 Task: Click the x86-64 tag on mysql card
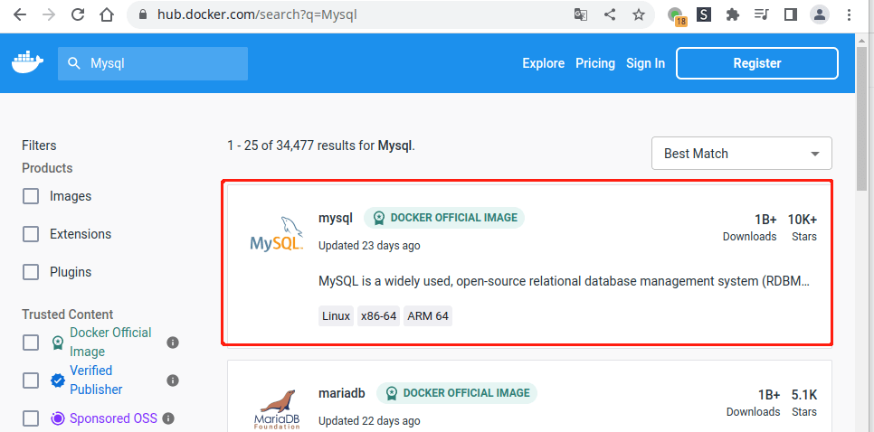(x=378, y=316)
